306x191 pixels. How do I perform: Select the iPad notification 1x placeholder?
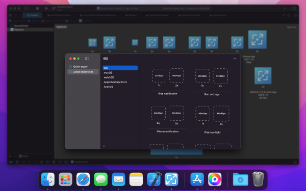point(159,75)
